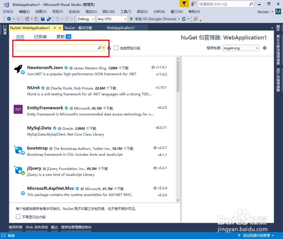Open the 错误列表 panel tab
283x239 pixels.
[x=16, y=227]
